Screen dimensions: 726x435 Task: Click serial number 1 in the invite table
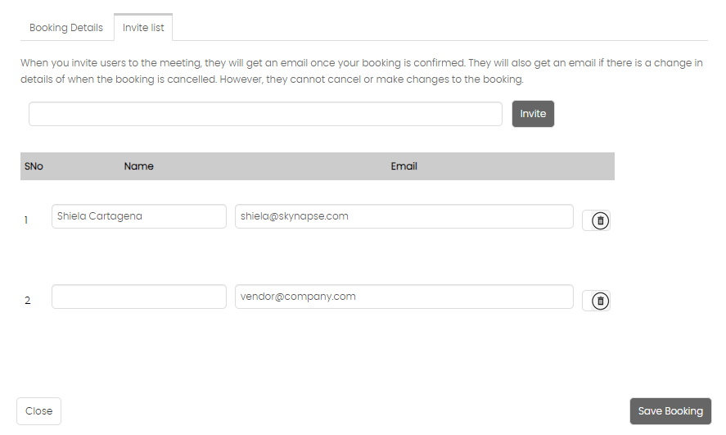pos(26,220)
